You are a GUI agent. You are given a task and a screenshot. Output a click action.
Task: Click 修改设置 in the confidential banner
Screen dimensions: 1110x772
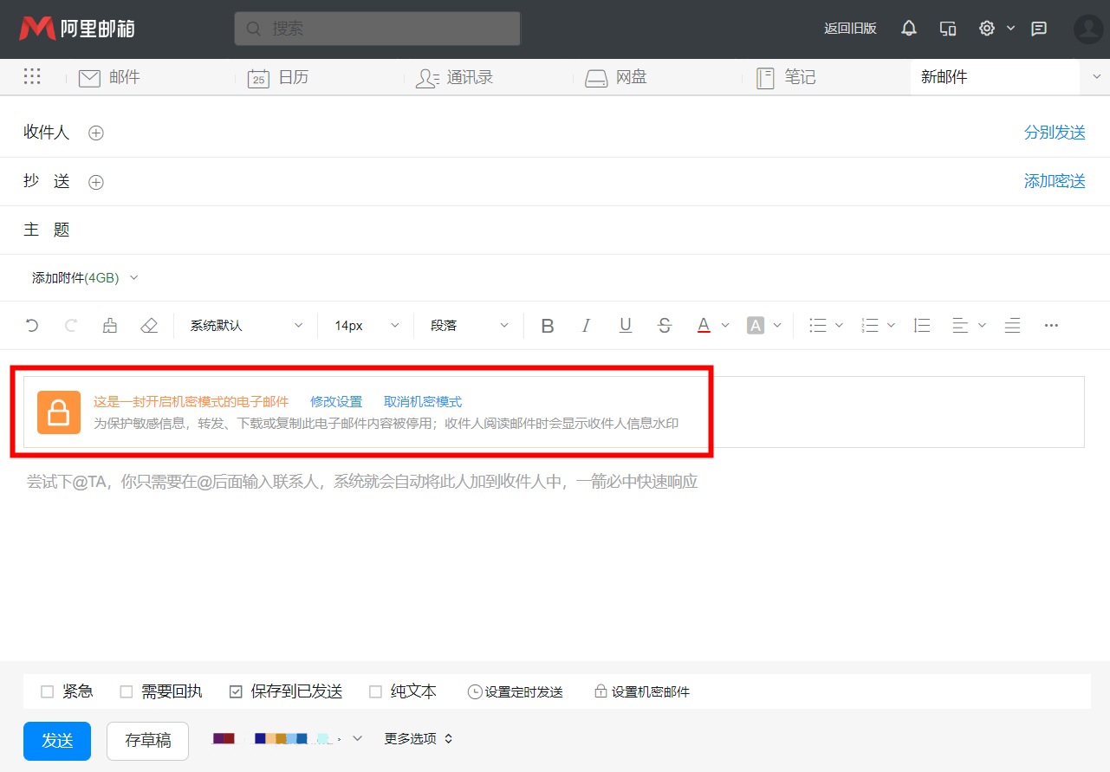tap(336, 402)
